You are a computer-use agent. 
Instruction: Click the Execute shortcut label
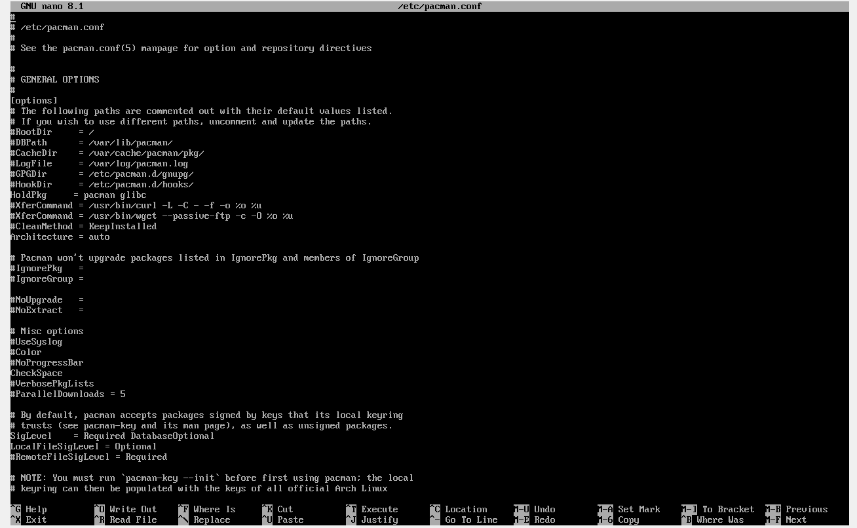pos(379,509)
